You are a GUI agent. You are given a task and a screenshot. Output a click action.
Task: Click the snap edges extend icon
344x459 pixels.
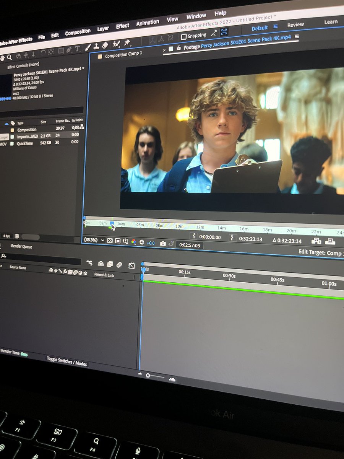[x=214, y=33]
